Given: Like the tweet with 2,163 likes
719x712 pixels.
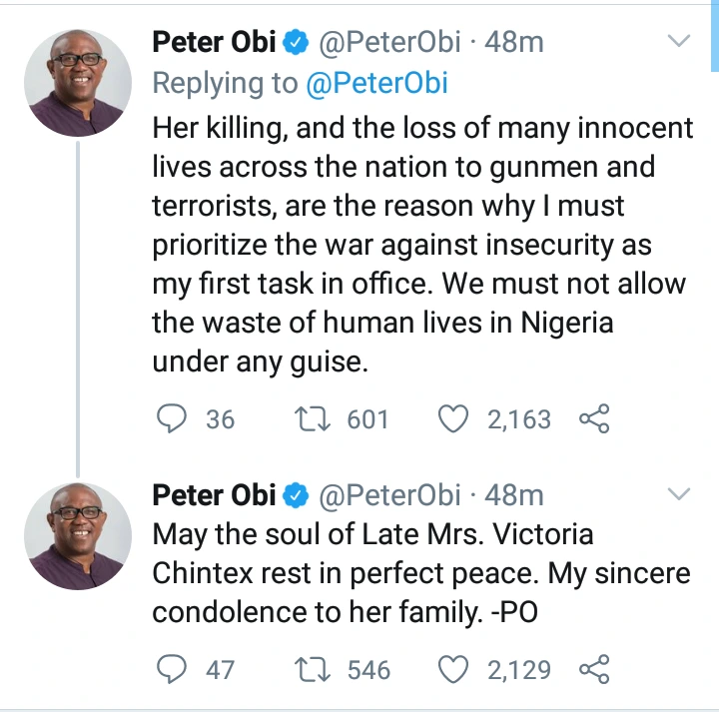Looking at the screenshot, I should click(455, 419).
